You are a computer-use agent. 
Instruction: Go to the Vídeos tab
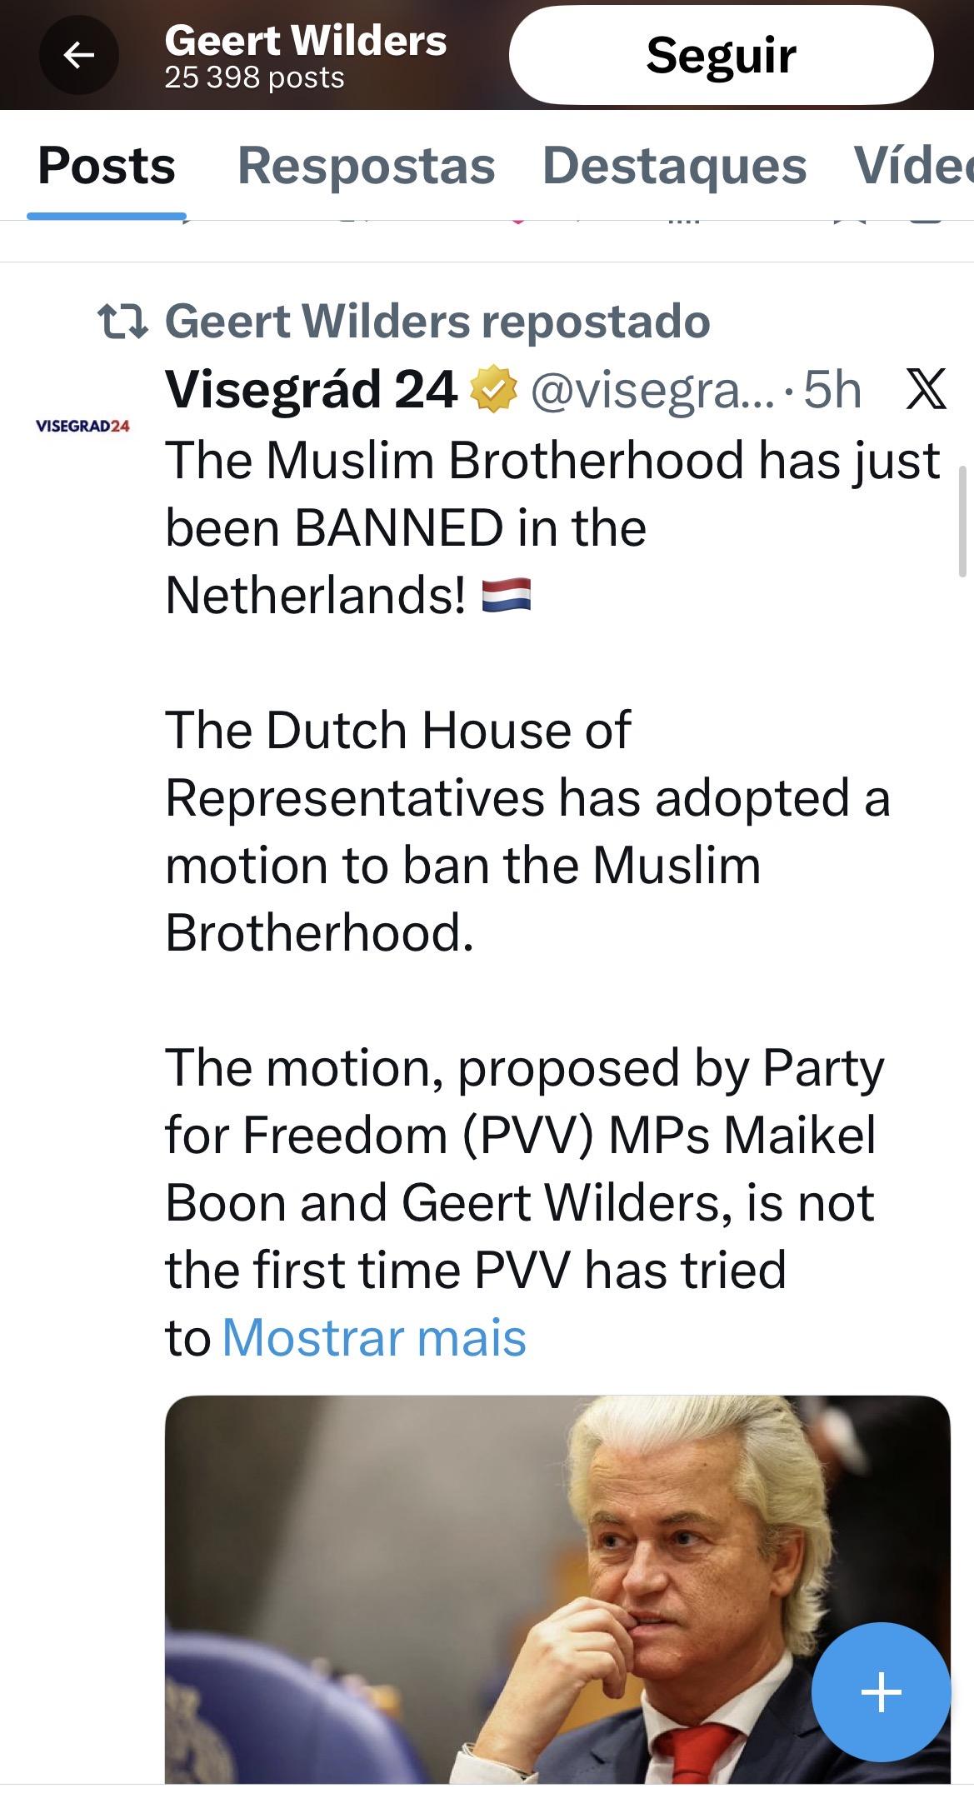pos(912,165)
